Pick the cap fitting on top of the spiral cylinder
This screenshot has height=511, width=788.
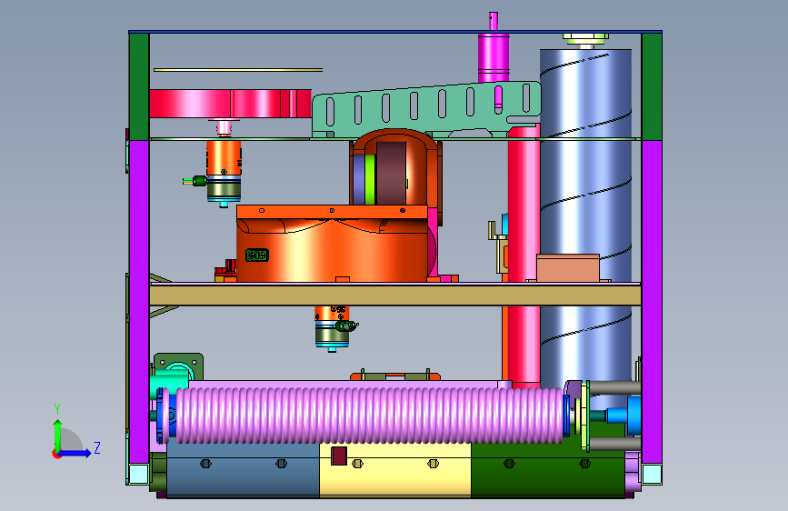pyautogui.click(x=586, y=40)
